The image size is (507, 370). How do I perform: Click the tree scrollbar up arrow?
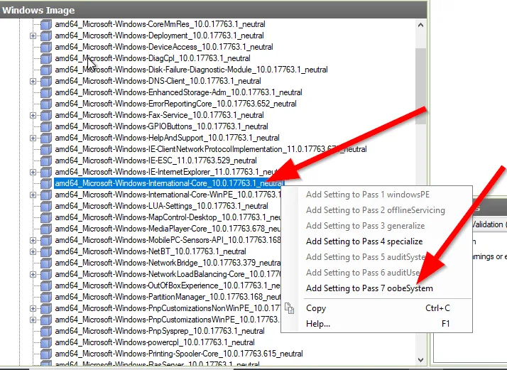pos(420,25)
